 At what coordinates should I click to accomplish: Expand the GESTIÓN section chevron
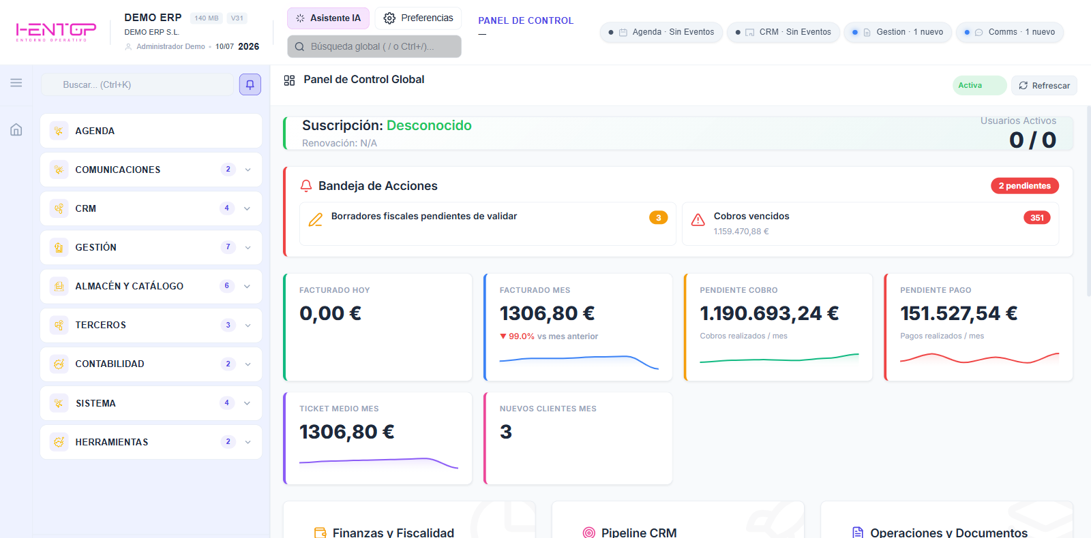pos(248,247)
